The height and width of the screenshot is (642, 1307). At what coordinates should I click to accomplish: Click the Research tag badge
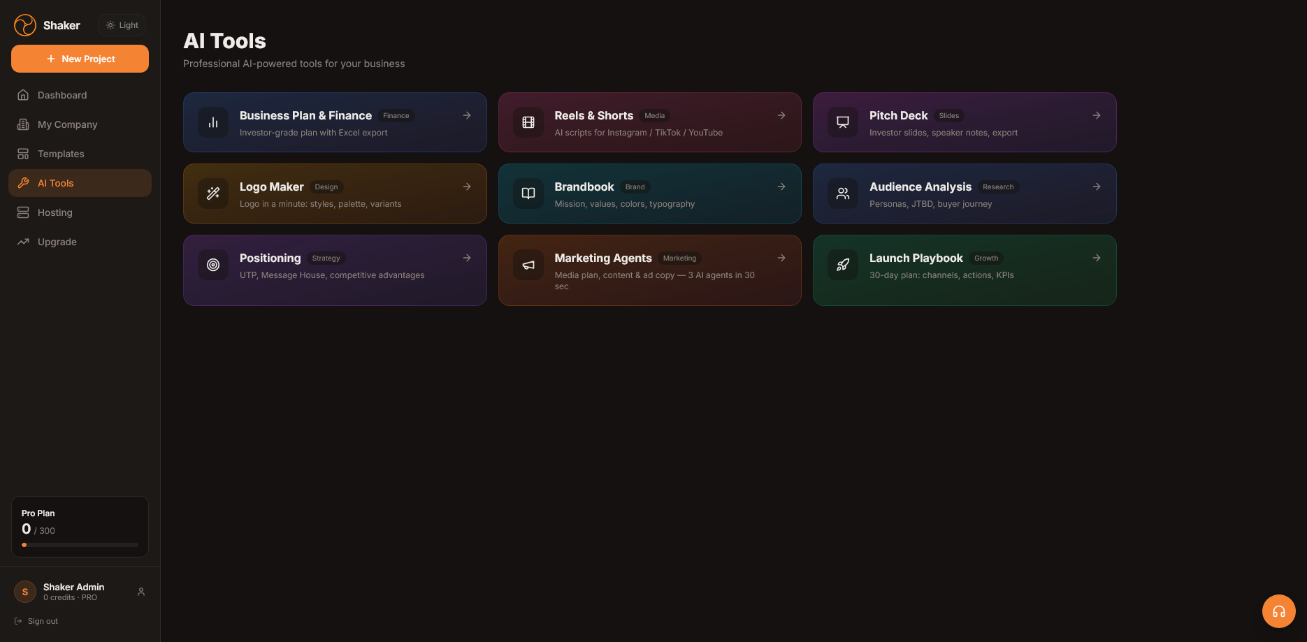click(998, 187)
